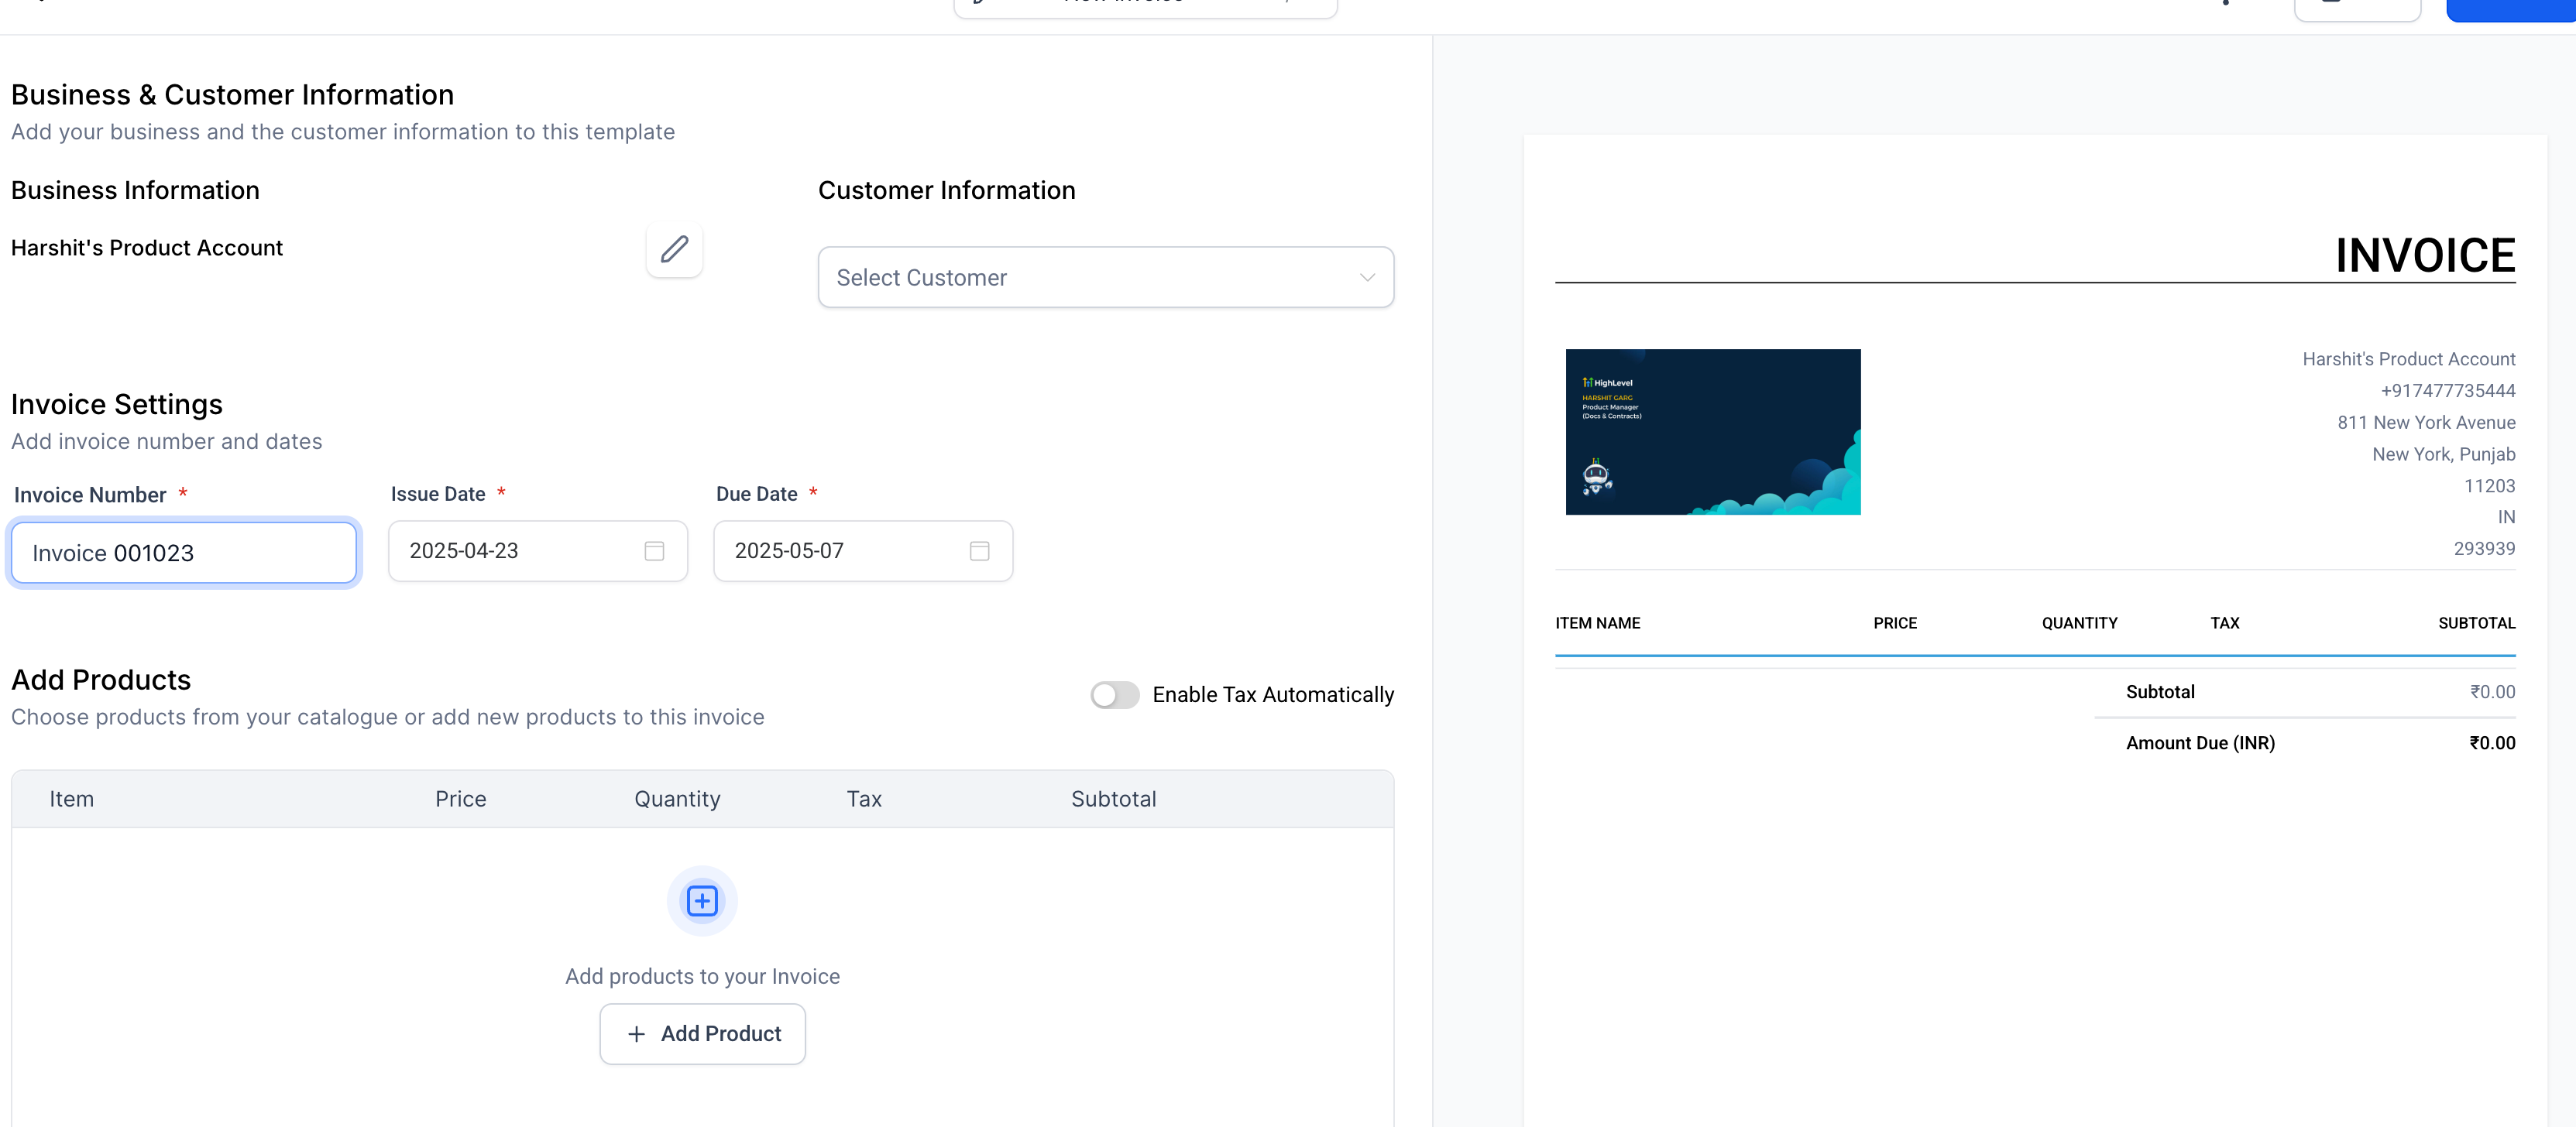Click the HighLevel business logo in preview

click(x=1712, y=432)
